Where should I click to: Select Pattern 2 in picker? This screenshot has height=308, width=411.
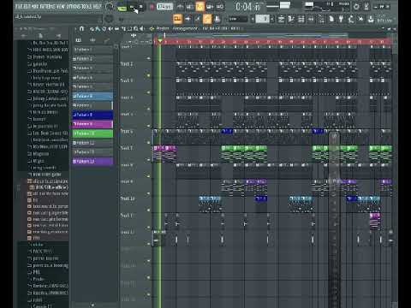[92, 59]
